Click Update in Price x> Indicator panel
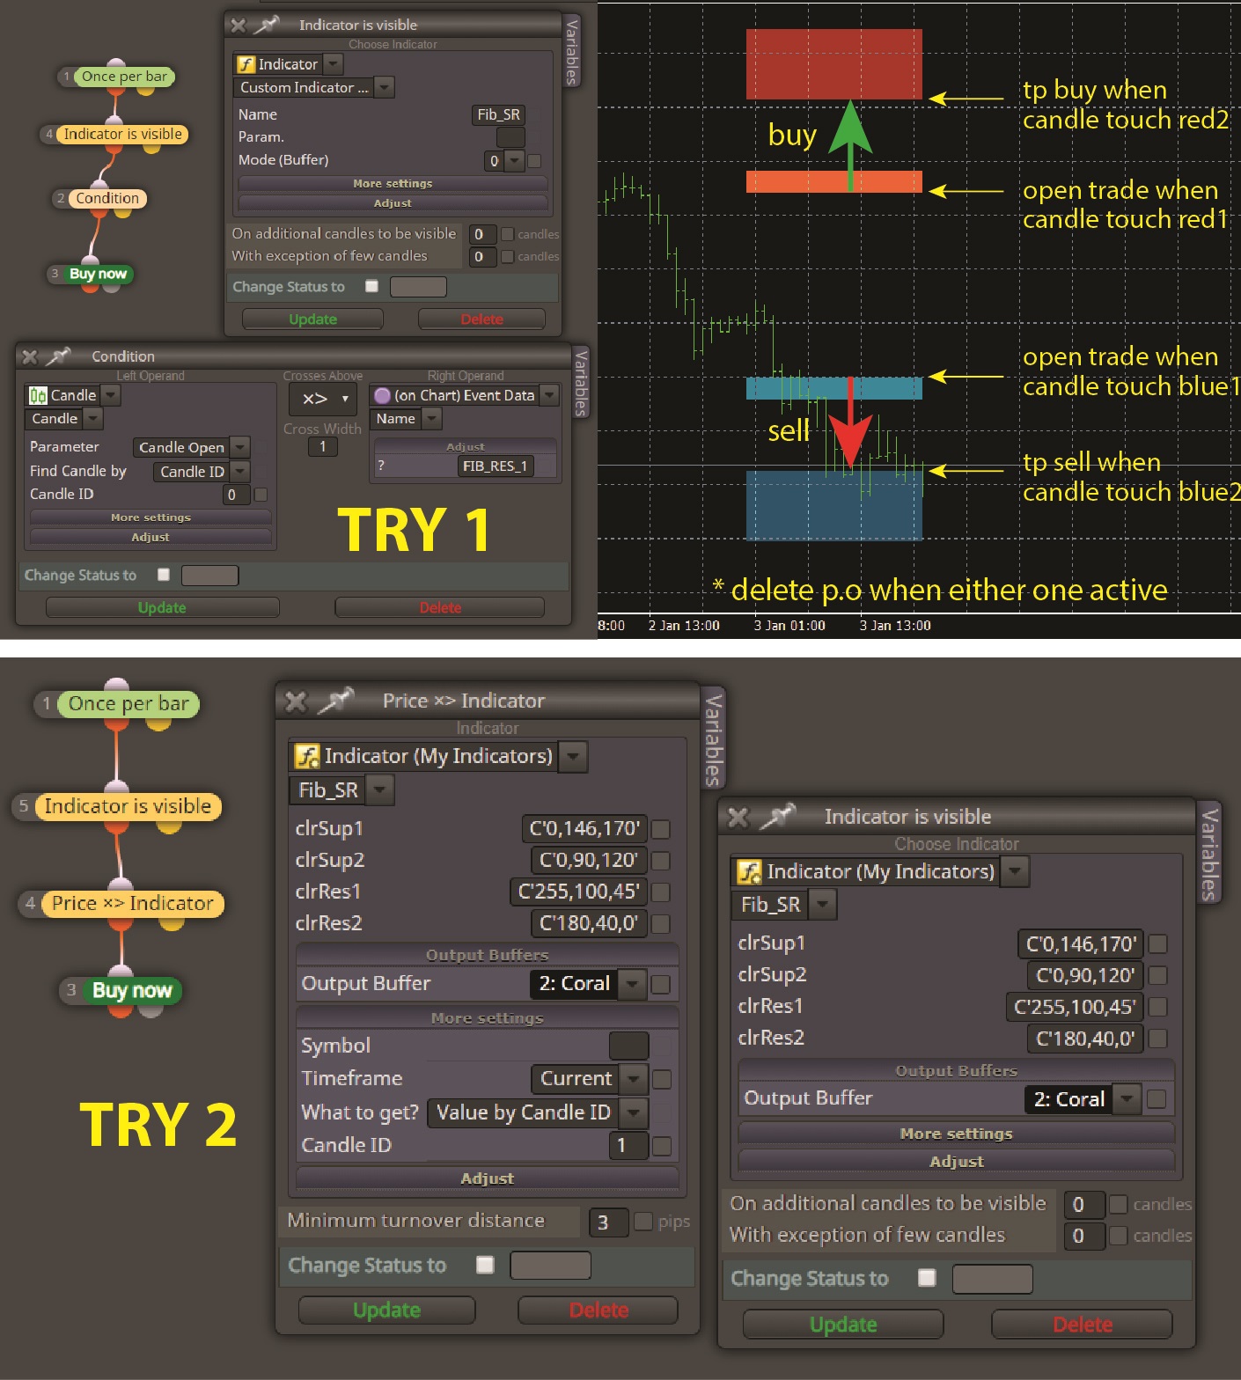Image resolution: width=1241 pixels, height=1380 pixels. click(x=386, y=1310)
